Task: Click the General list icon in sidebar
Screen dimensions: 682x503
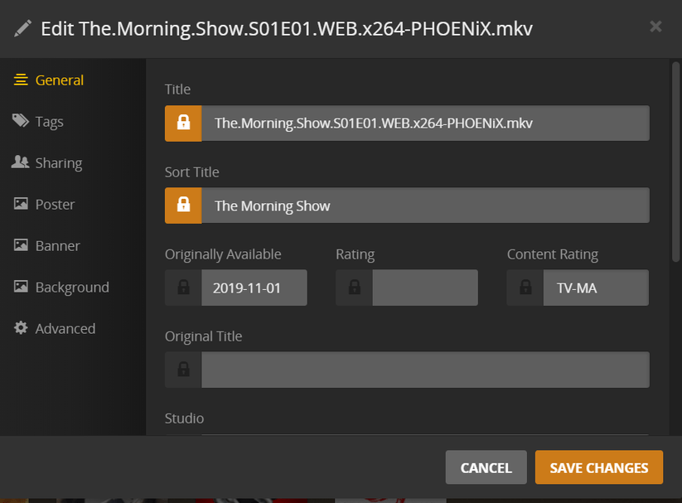Action: click(21, 80)
